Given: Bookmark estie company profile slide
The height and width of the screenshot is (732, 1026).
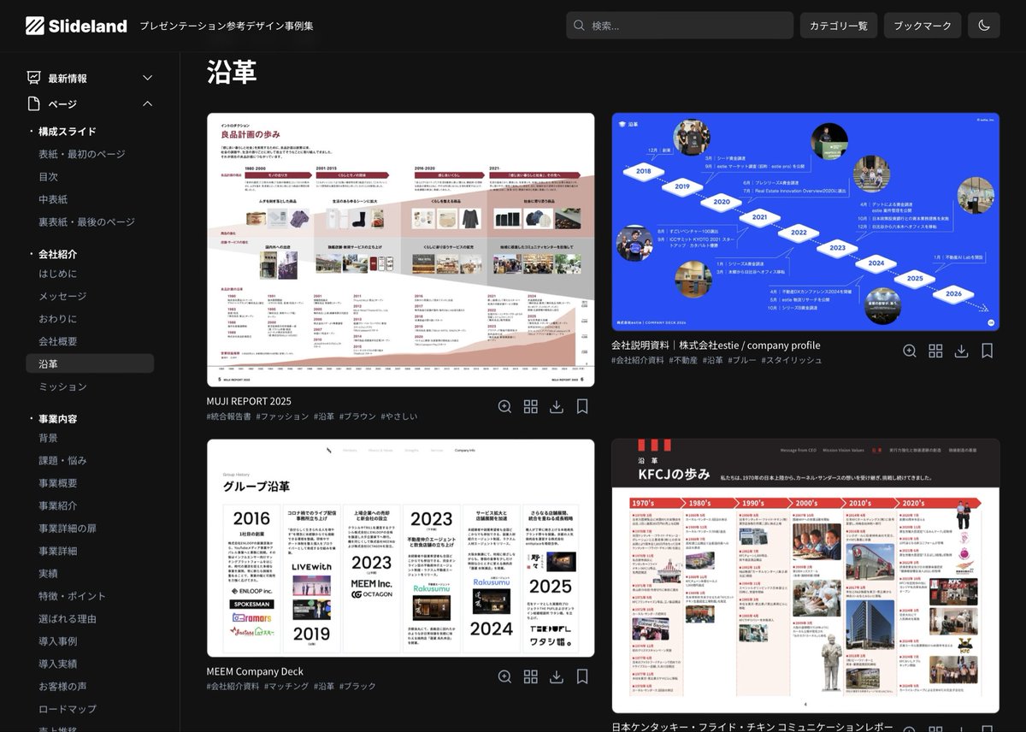Looking at the screenshot, I should [987, 351].
